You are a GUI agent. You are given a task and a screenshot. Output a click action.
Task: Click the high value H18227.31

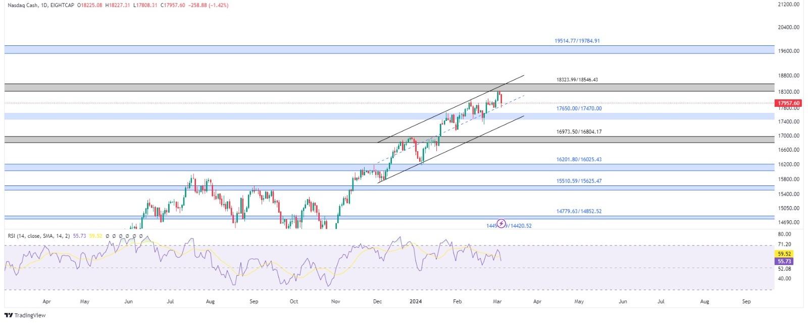[119, 5]
